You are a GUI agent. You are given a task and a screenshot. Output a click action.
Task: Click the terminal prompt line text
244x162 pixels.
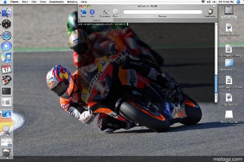[x=102, y=24]
